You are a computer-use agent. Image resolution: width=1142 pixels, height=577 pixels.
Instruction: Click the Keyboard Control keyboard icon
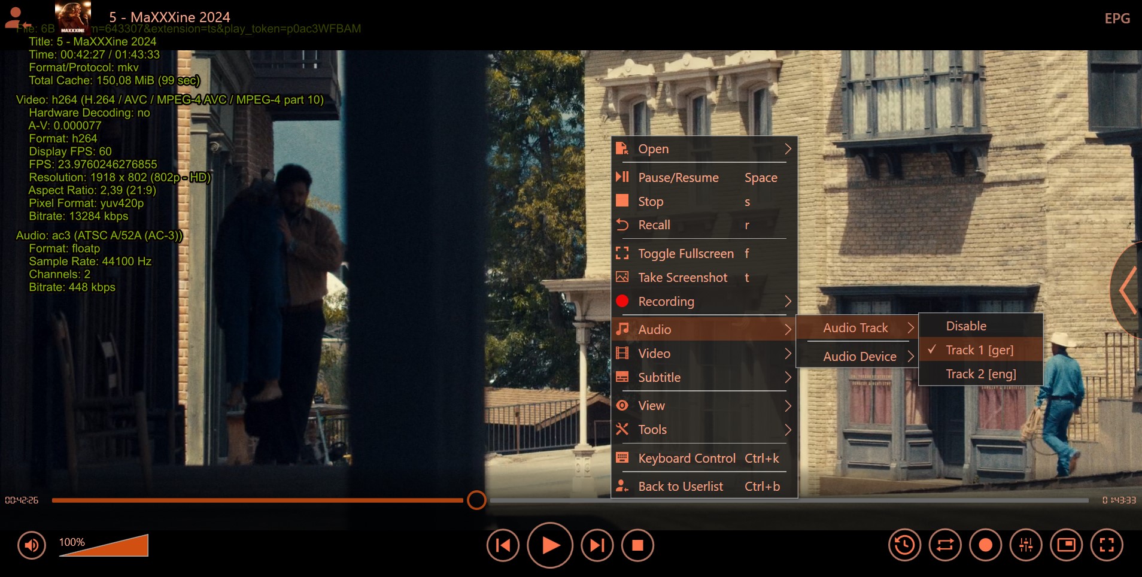tap(622, 458)
